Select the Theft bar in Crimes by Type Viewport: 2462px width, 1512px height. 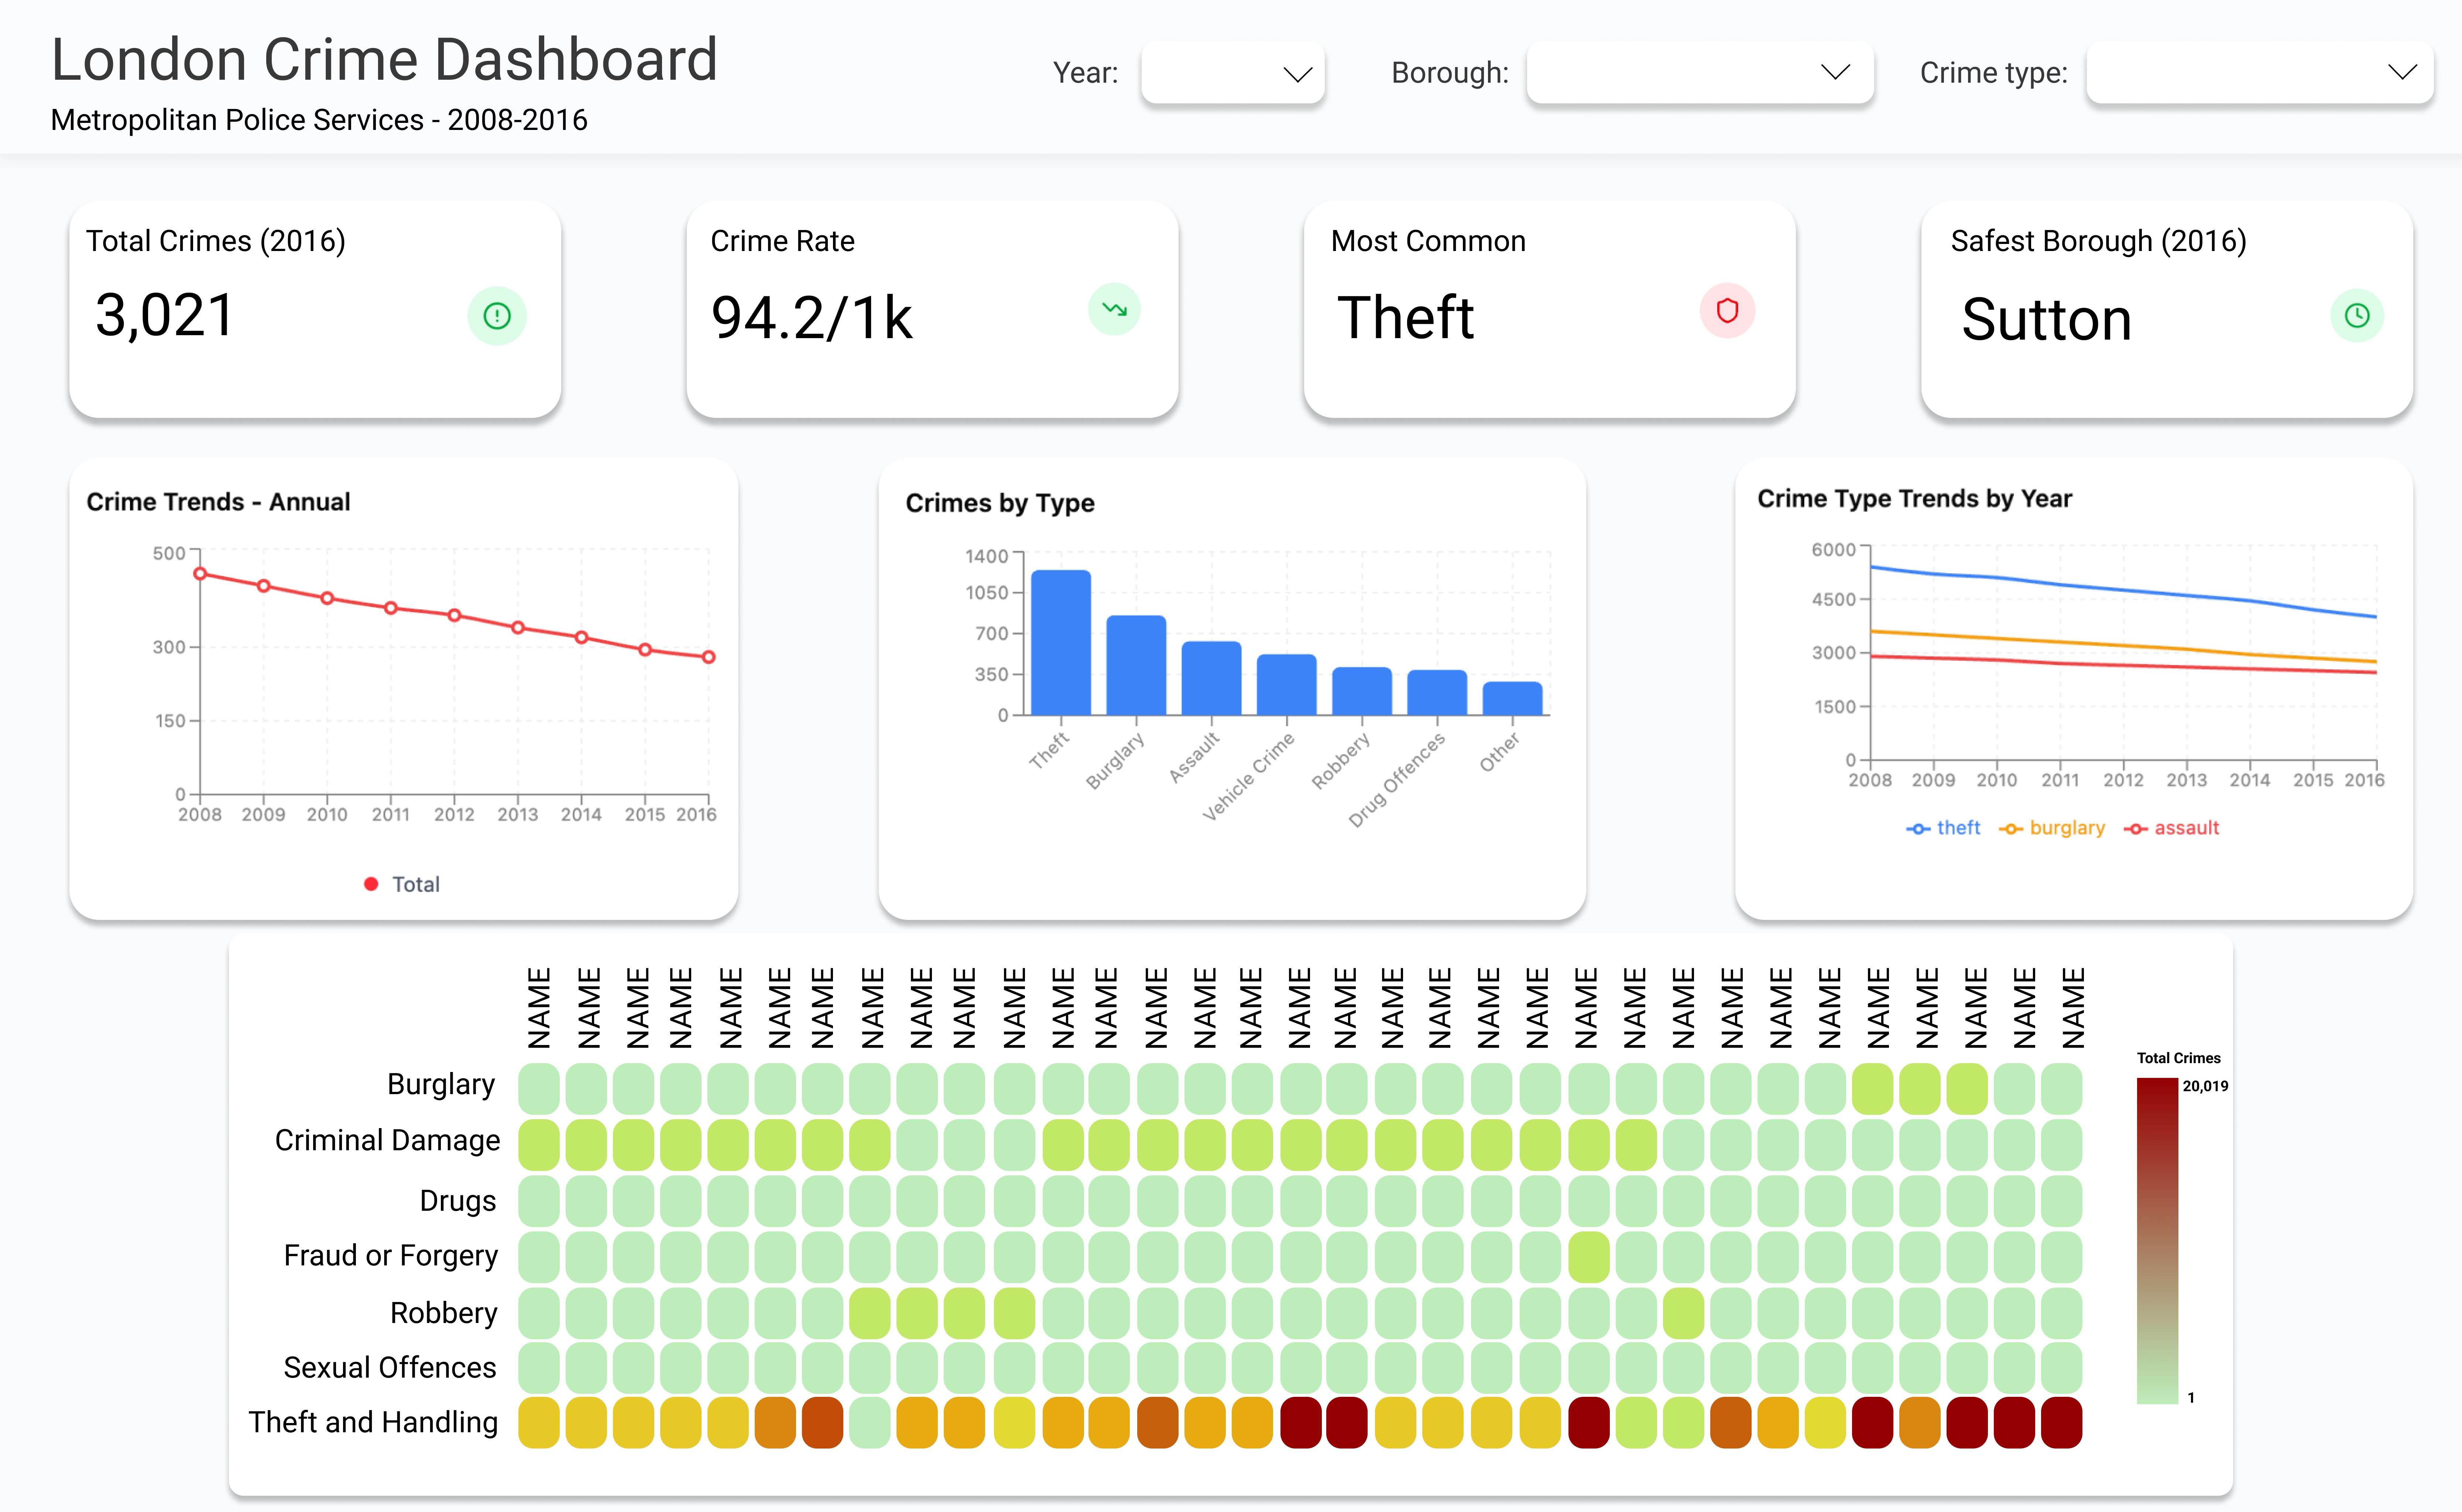(1061, 643)
